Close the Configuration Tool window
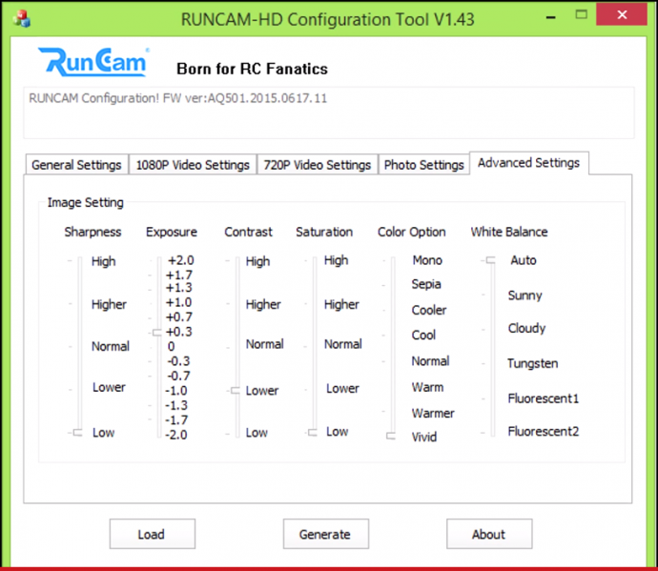This screenshot has height=571, width=658. tap(625, 18)
